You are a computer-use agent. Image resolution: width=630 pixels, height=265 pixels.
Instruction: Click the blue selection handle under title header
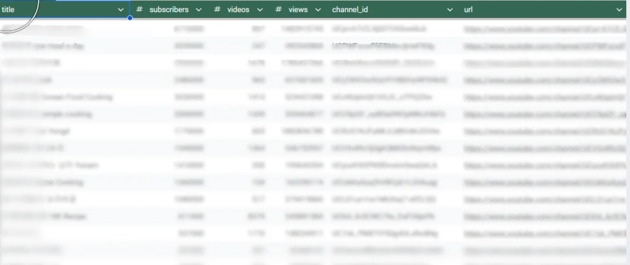click(x=130, y=18)
